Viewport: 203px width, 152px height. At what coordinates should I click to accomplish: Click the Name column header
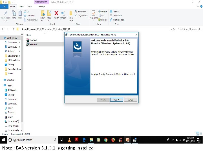[x=29, y=35]
